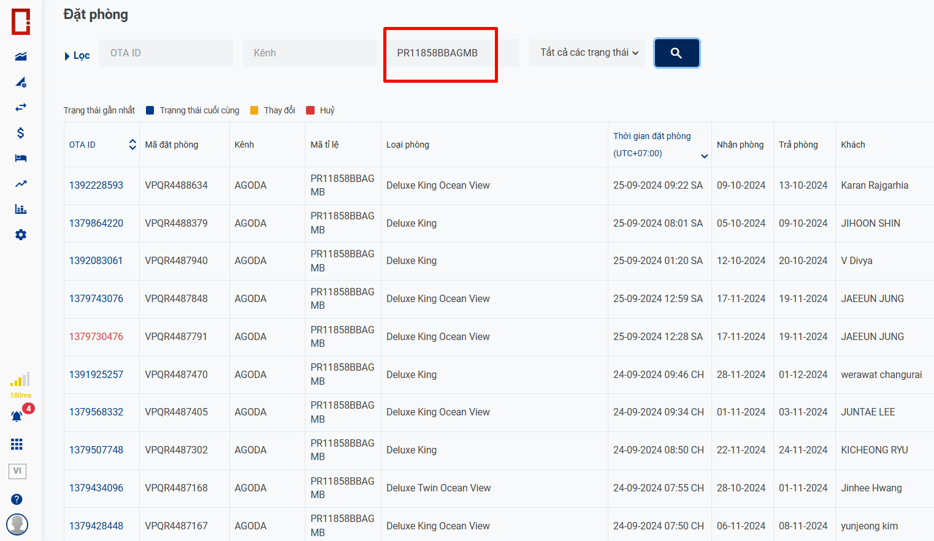Screen dimensions: 934x541
Task: Open the apps grid icon
Action: click(17, 444)
